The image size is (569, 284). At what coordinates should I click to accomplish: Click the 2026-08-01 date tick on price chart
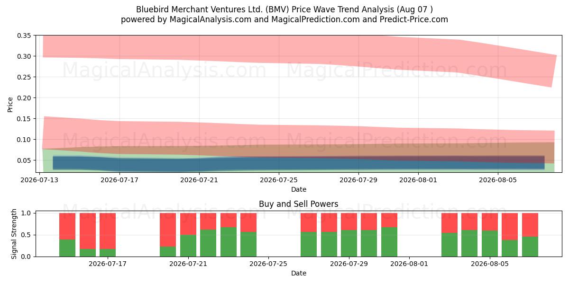[x=418, y=180]
